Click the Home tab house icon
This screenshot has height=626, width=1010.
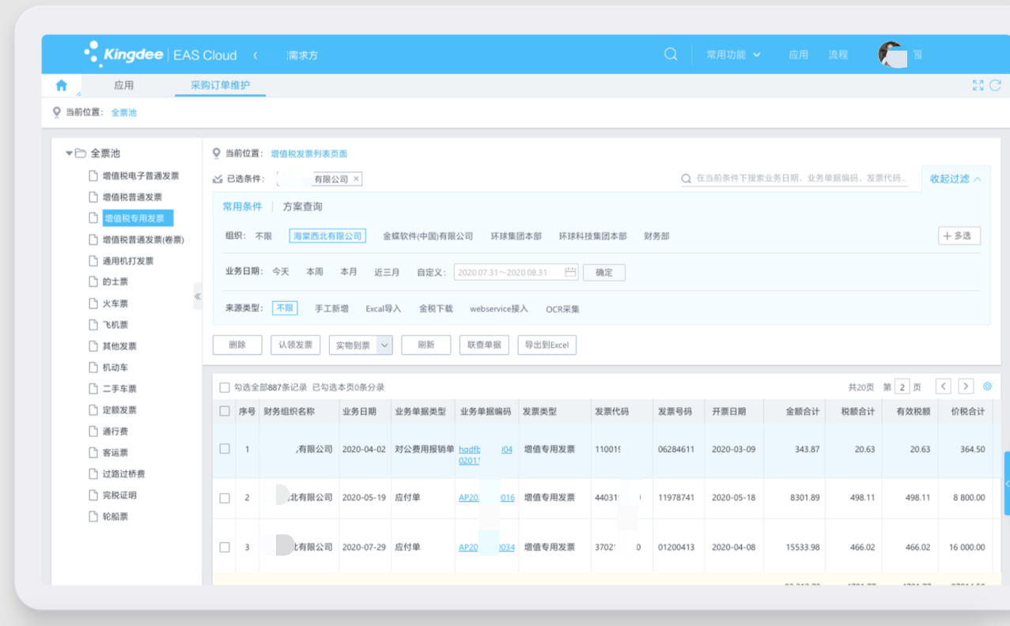pyautogui.click(x=61, y=85)
